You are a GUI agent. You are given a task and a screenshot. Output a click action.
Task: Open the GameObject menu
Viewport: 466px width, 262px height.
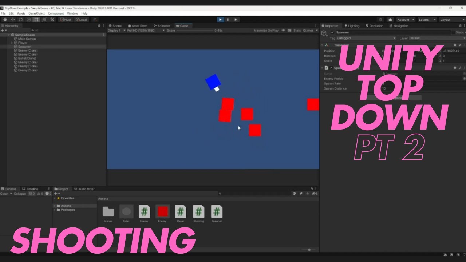click(36, 13)
